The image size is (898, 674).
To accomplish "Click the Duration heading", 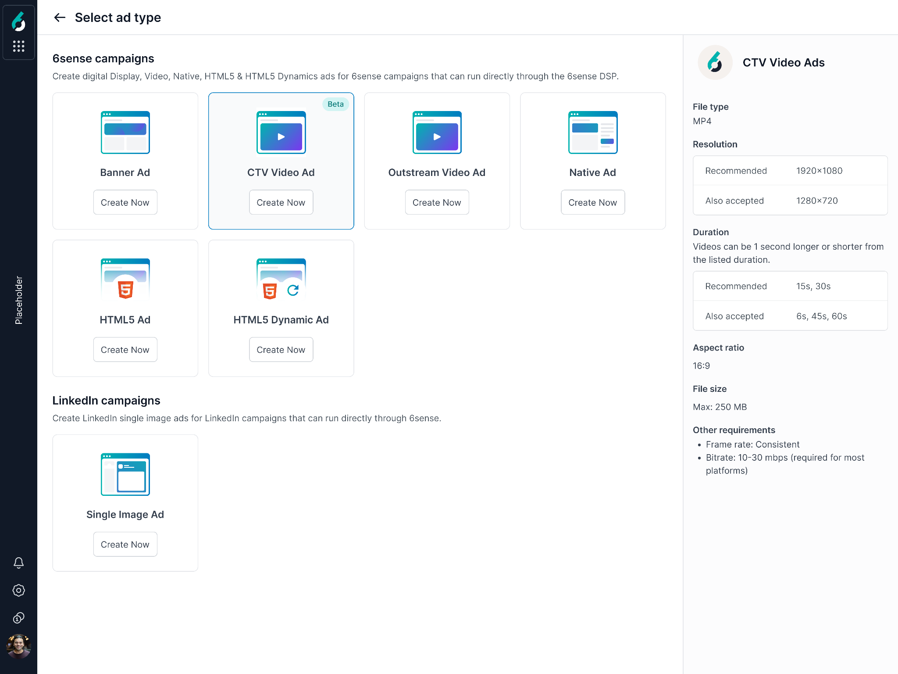I will pos(711,232).
